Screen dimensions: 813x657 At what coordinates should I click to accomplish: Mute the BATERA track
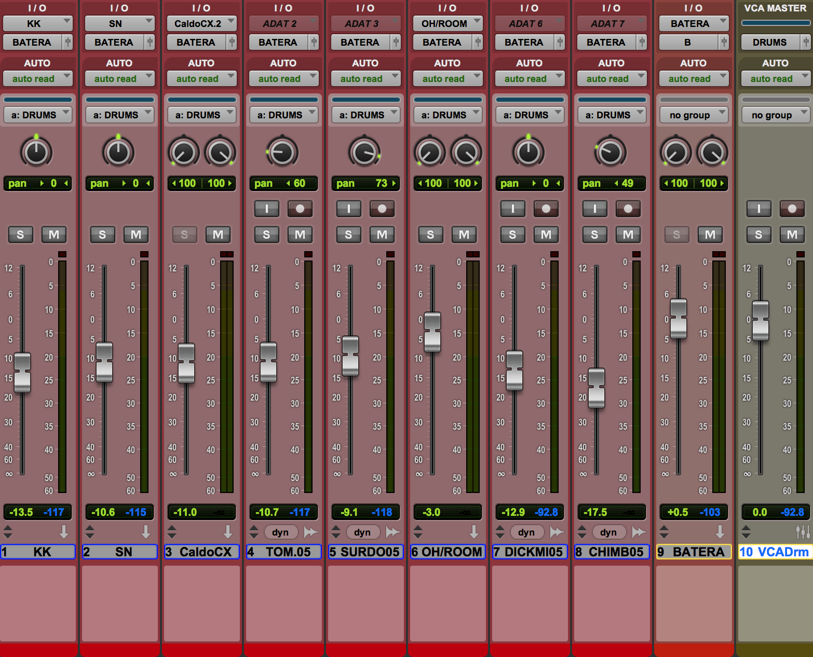click(710, 235)
